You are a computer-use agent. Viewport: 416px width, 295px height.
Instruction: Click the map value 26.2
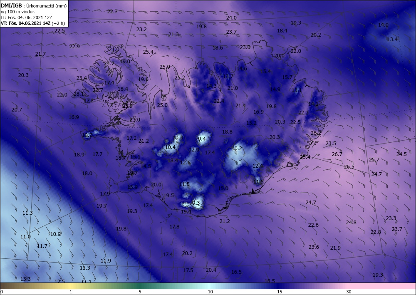click(315, 133)
